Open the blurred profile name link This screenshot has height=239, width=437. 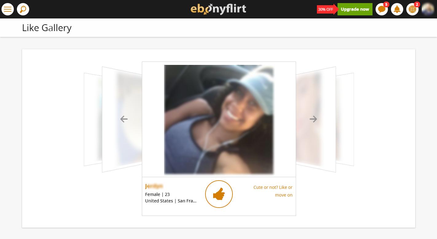click(154, 186)
